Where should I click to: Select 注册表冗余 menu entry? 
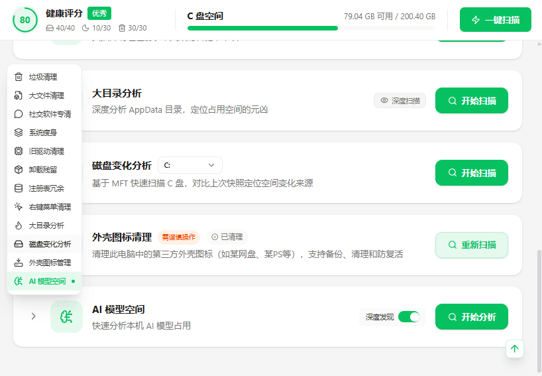click(44, 188)
